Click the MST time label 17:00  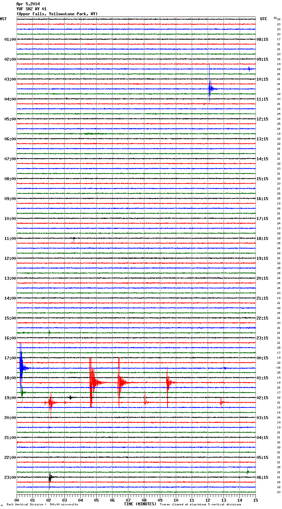click(10, 358)
